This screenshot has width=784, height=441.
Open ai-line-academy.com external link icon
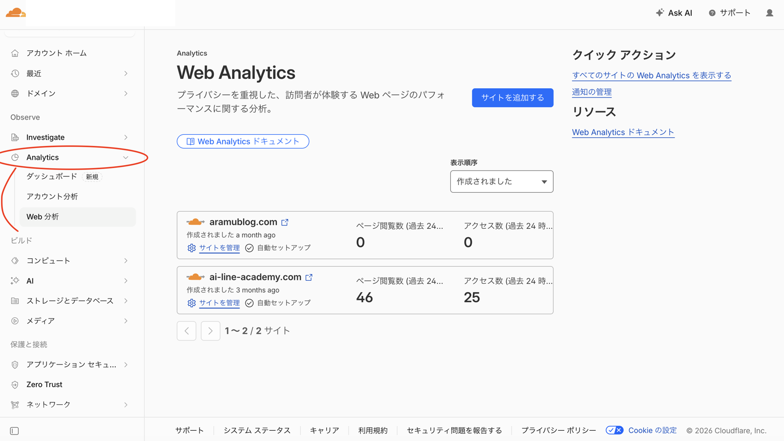tap(309, 277)
